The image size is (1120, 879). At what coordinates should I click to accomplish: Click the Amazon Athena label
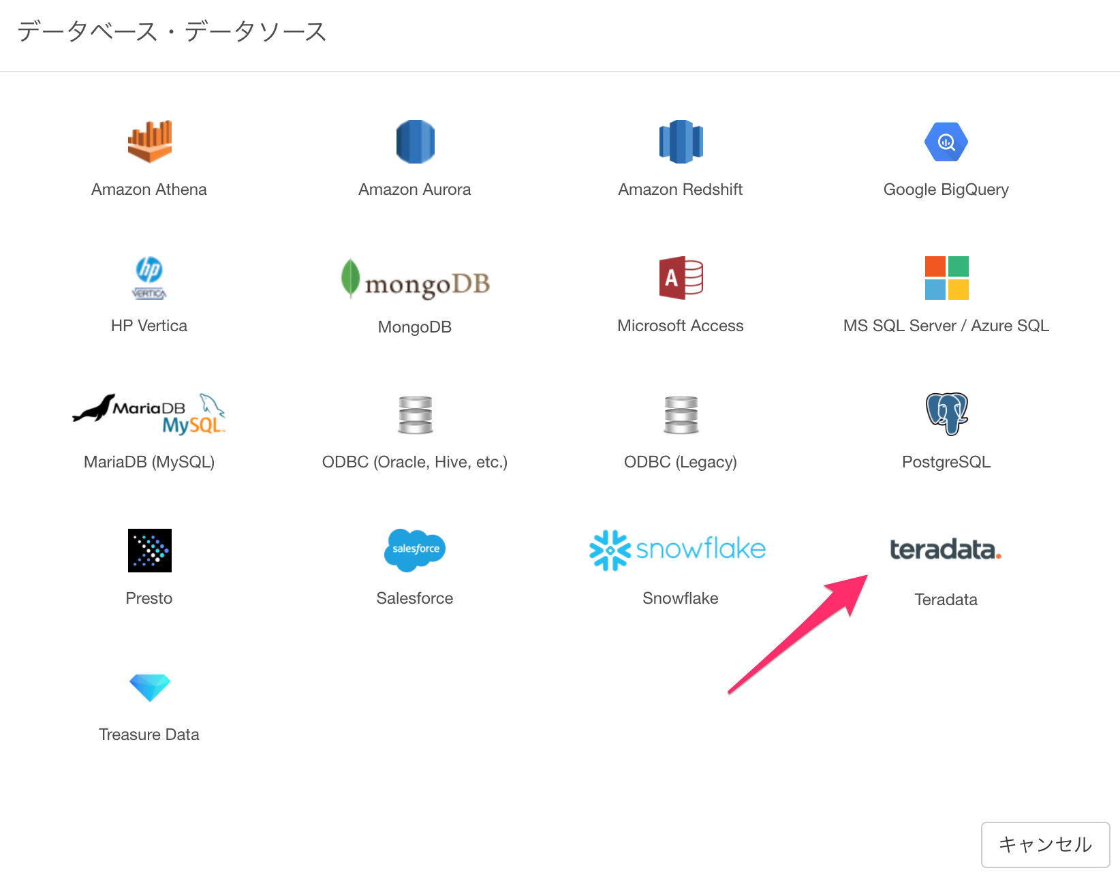(x=149, y=189)
